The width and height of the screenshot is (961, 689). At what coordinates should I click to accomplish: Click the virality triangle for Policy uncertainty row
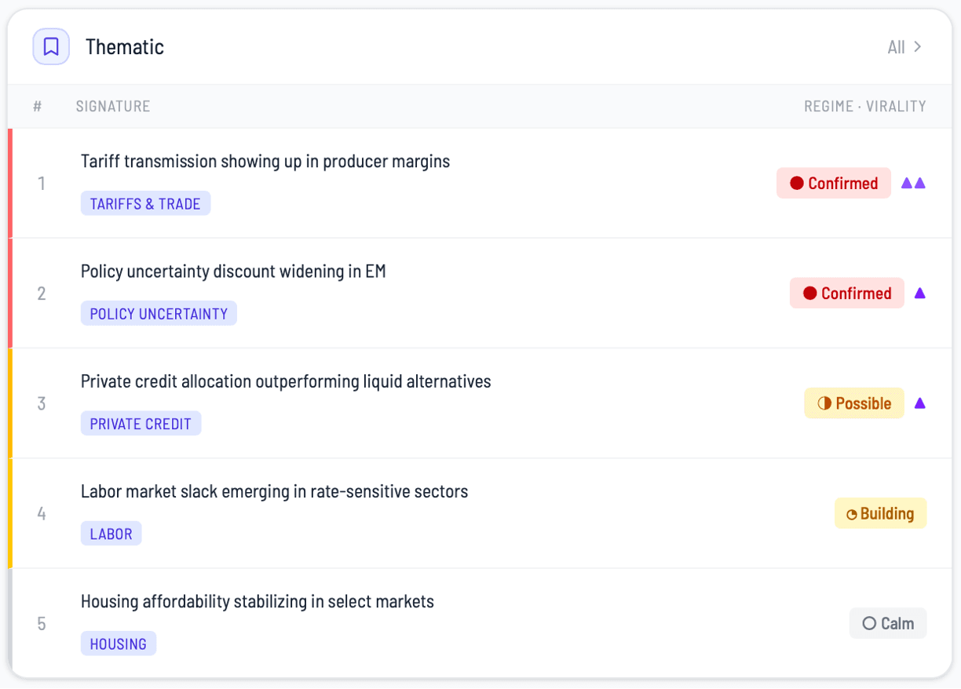[920, 293]
